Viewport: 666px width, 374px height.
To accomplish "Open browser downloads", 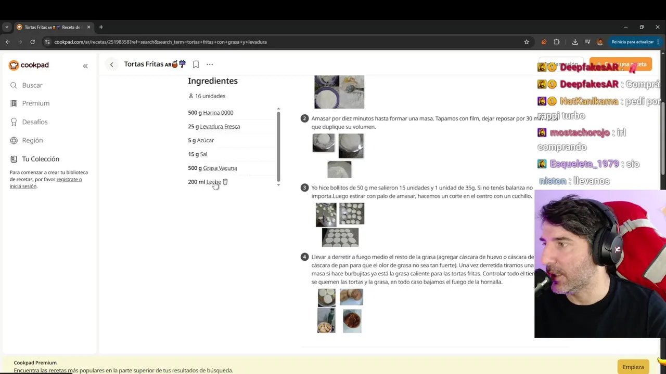I will pyautogui.click(x=575, y=42).
